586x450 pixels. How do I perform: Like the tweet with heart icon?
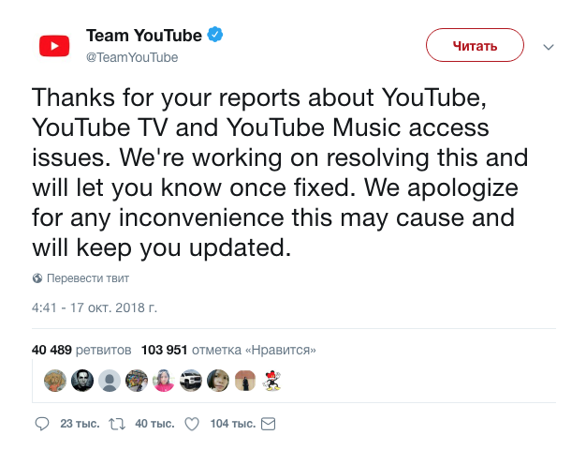[192, 425]
